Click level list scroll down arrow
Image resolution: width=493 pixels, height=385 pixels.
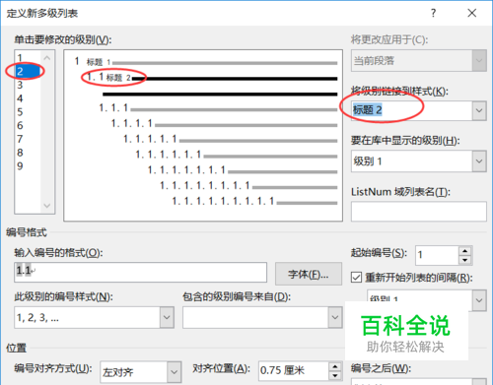point(47,206)
